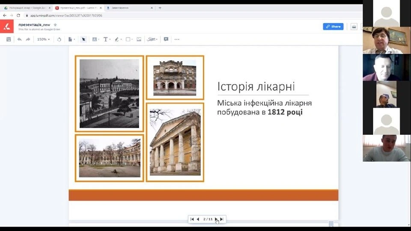The width and height of the screenshot is (411, 231).
Task: Click the text ending in 1812 році
Action: click(x=264, y=107)
